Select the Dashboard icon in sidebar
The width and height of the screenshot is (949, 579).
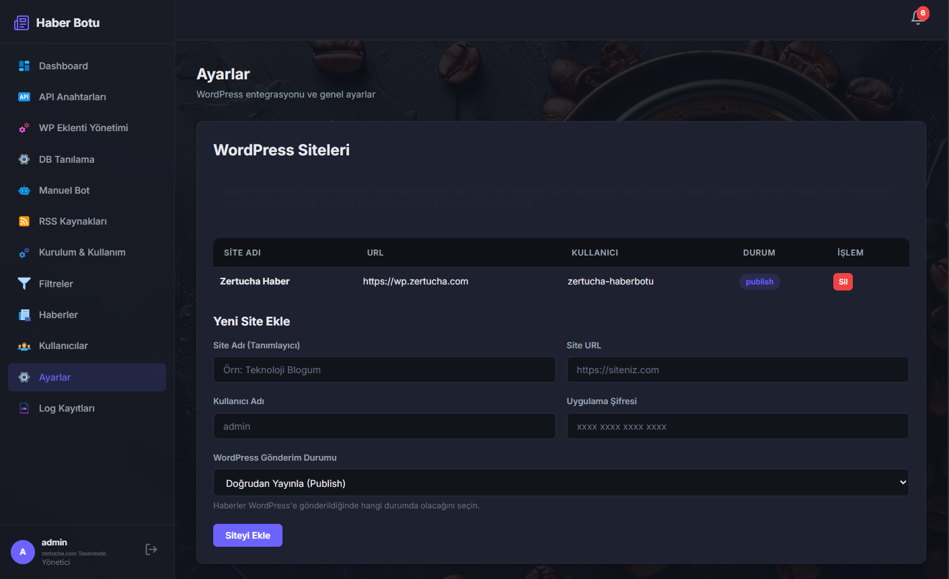click(24, 65)
